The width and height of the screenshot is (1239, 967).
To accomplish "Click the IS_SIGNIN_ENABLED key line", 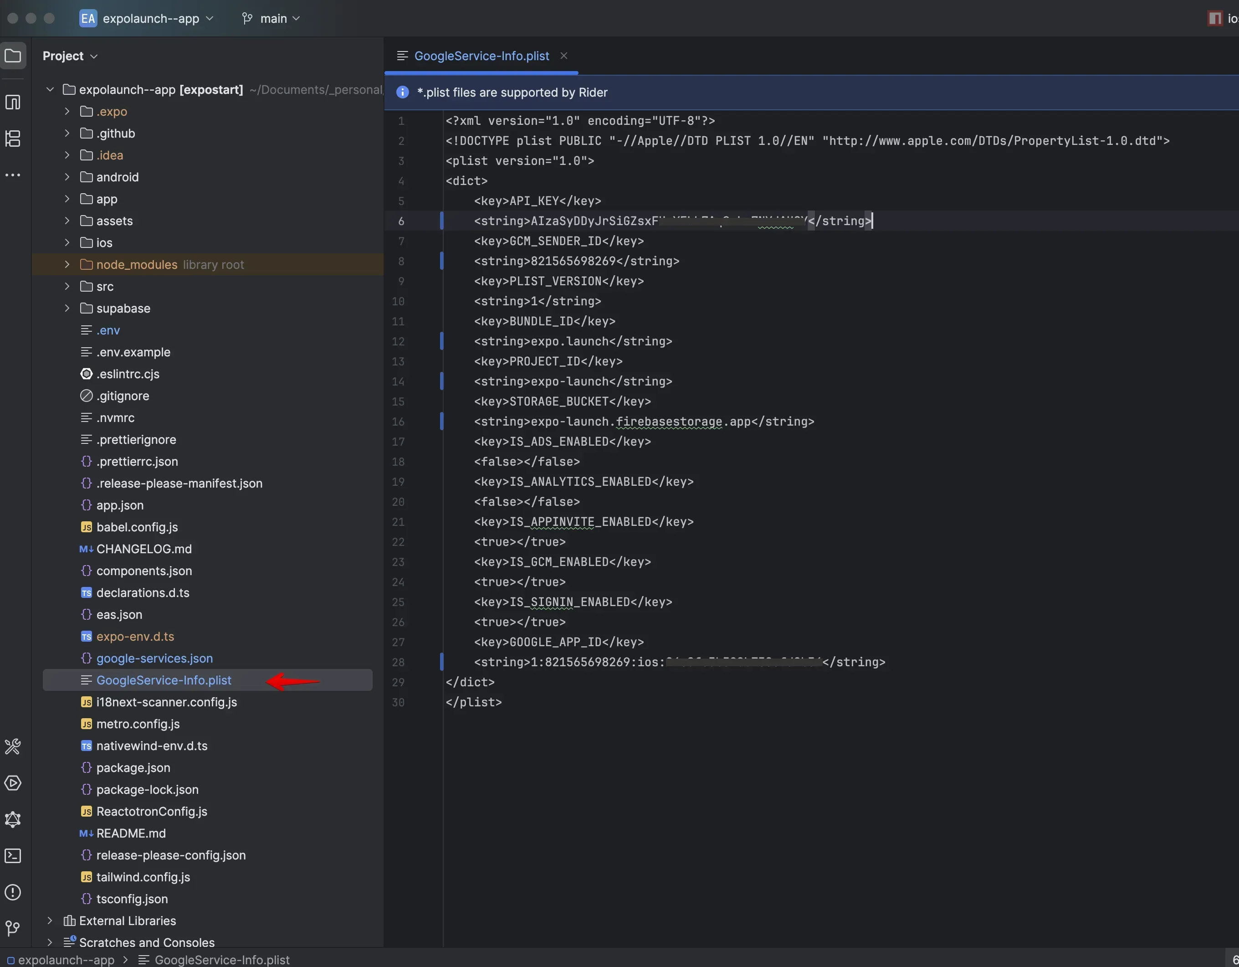I will 573,602.
